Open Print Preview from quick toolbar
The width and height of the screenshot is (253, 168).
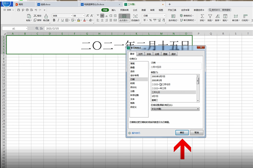point(32,10)
